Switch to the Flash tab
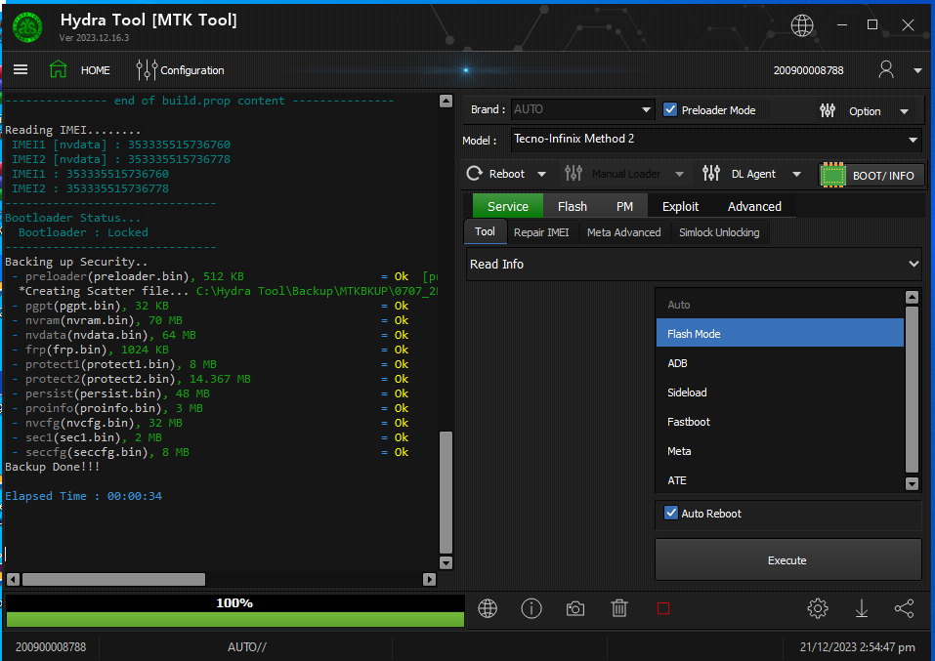This screenshot has height=661, width=935. (x=573, y=206)
